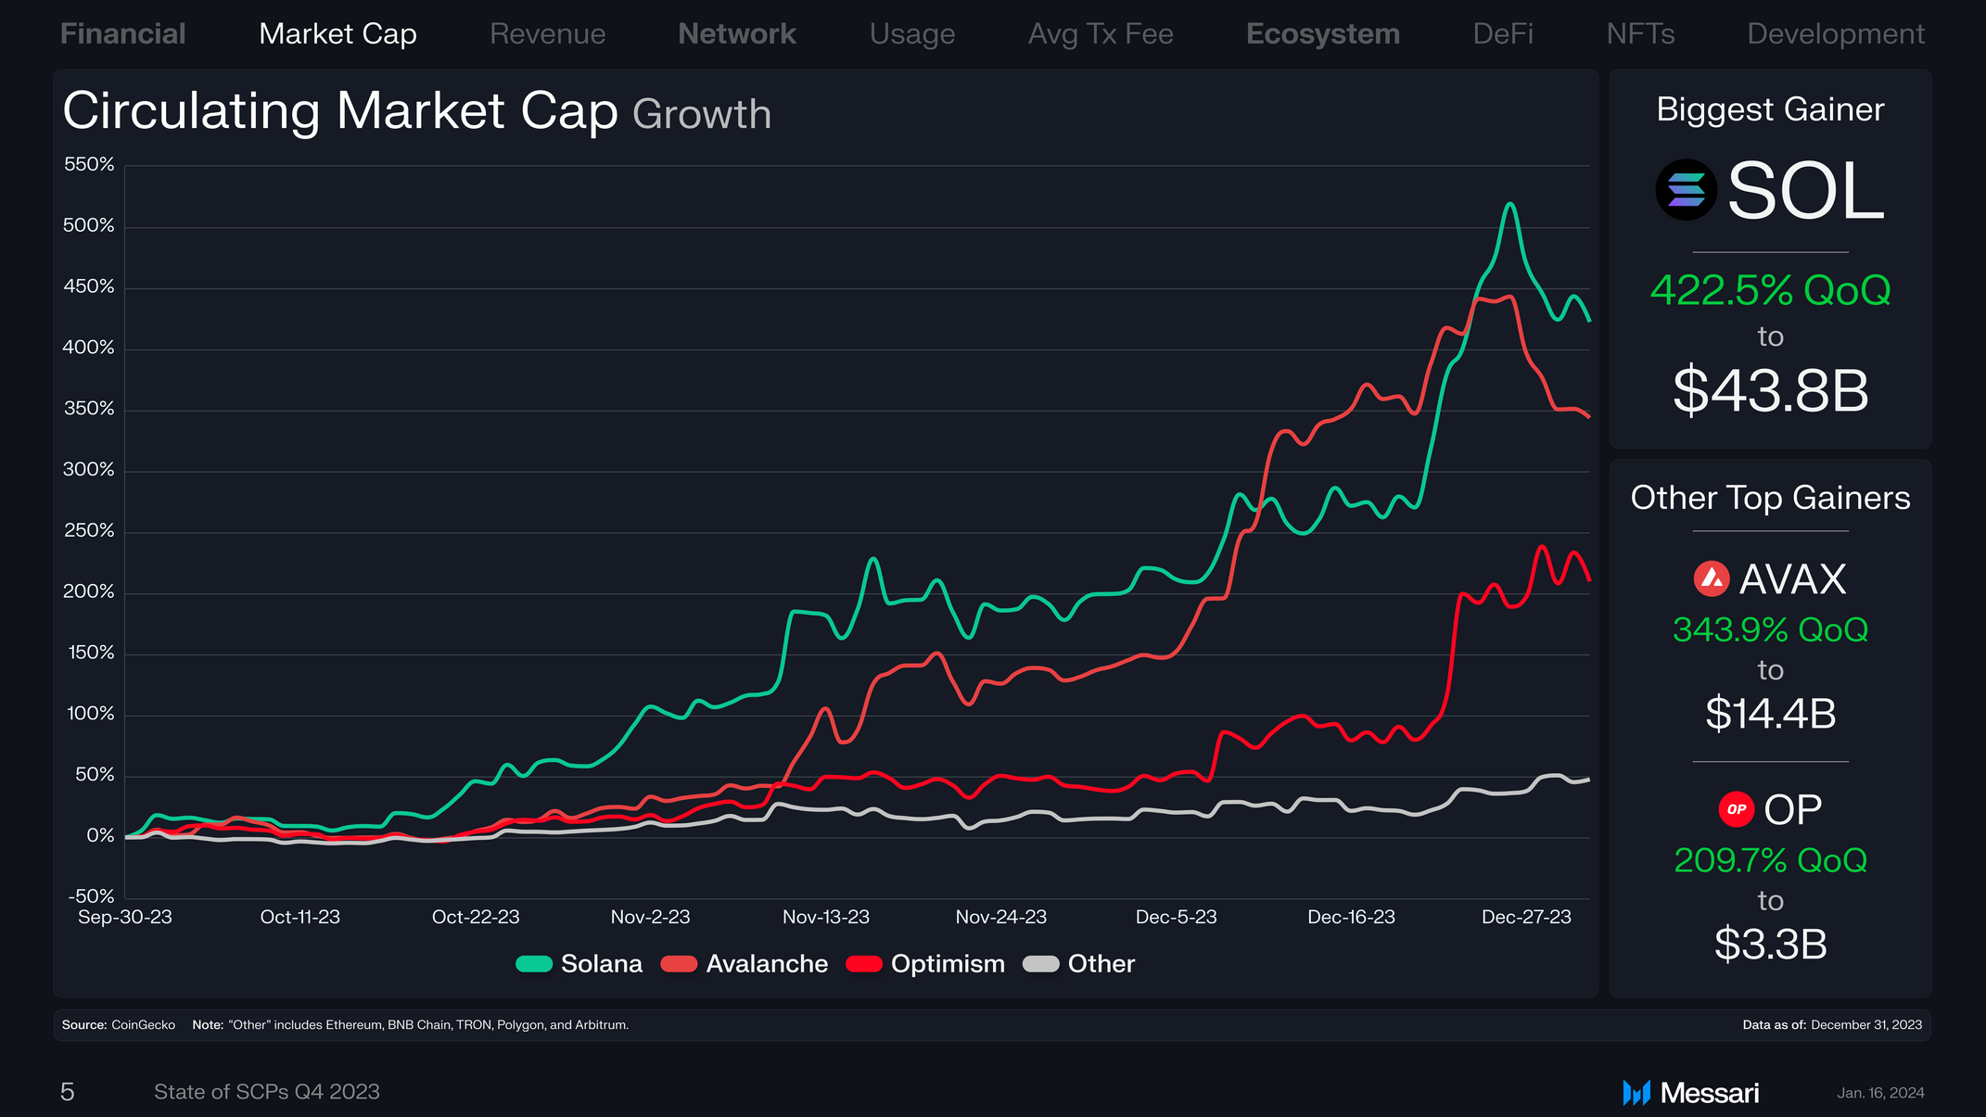Click the Note about Other chains

pyautogui.click(x=411, y=1025)
